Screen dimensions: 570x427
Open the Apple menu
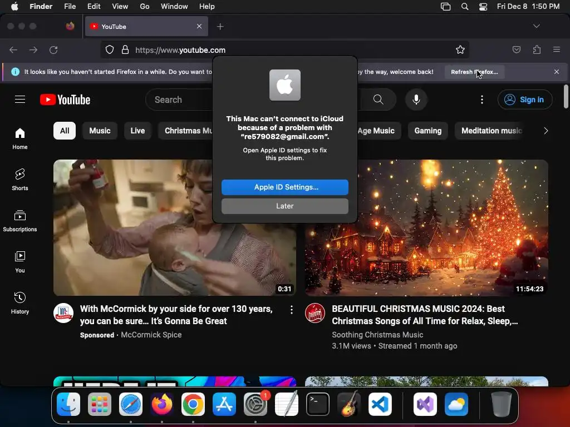point(14,7)
